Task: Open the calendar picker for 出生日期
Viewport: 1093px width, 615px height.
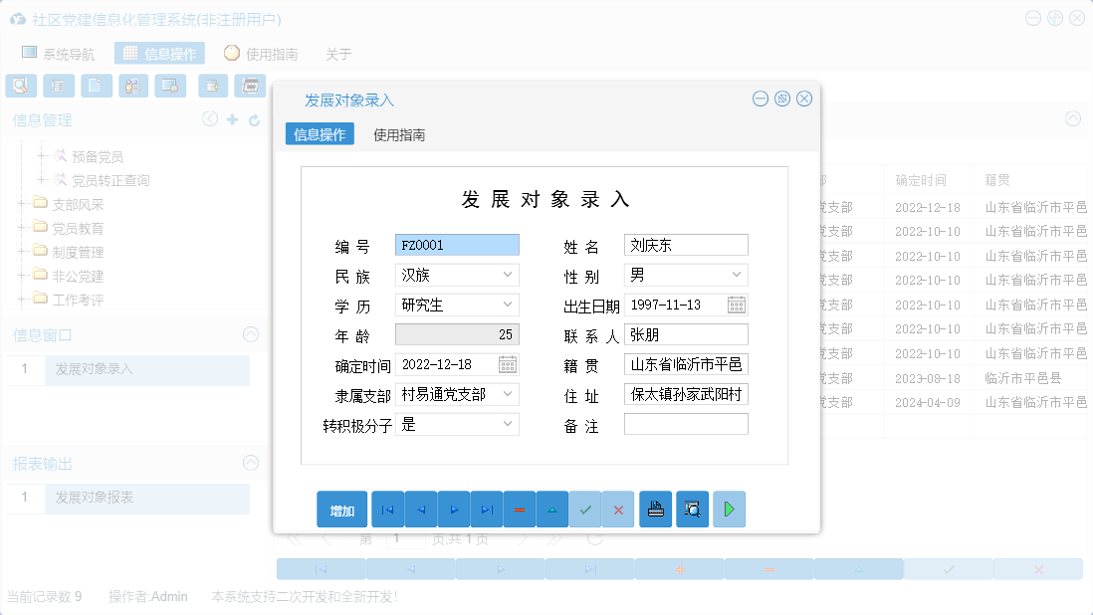Action: (x=735, y=305)
